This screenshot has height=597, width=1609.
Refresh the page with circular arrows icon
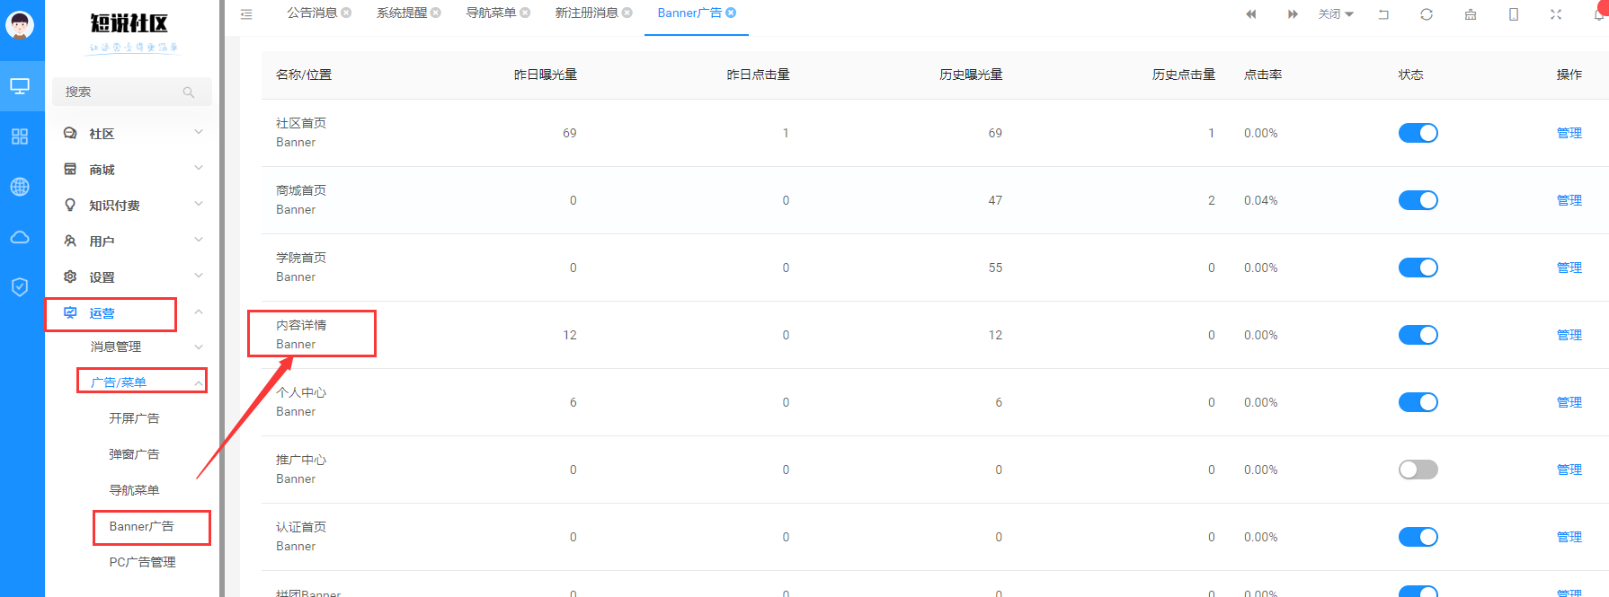point(1427,14)
